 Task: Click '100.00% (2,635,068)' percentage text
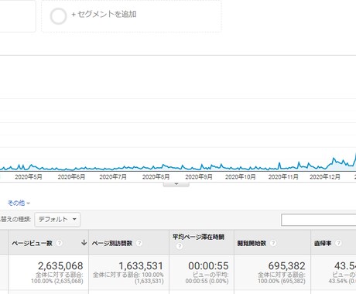coord(57,281)
